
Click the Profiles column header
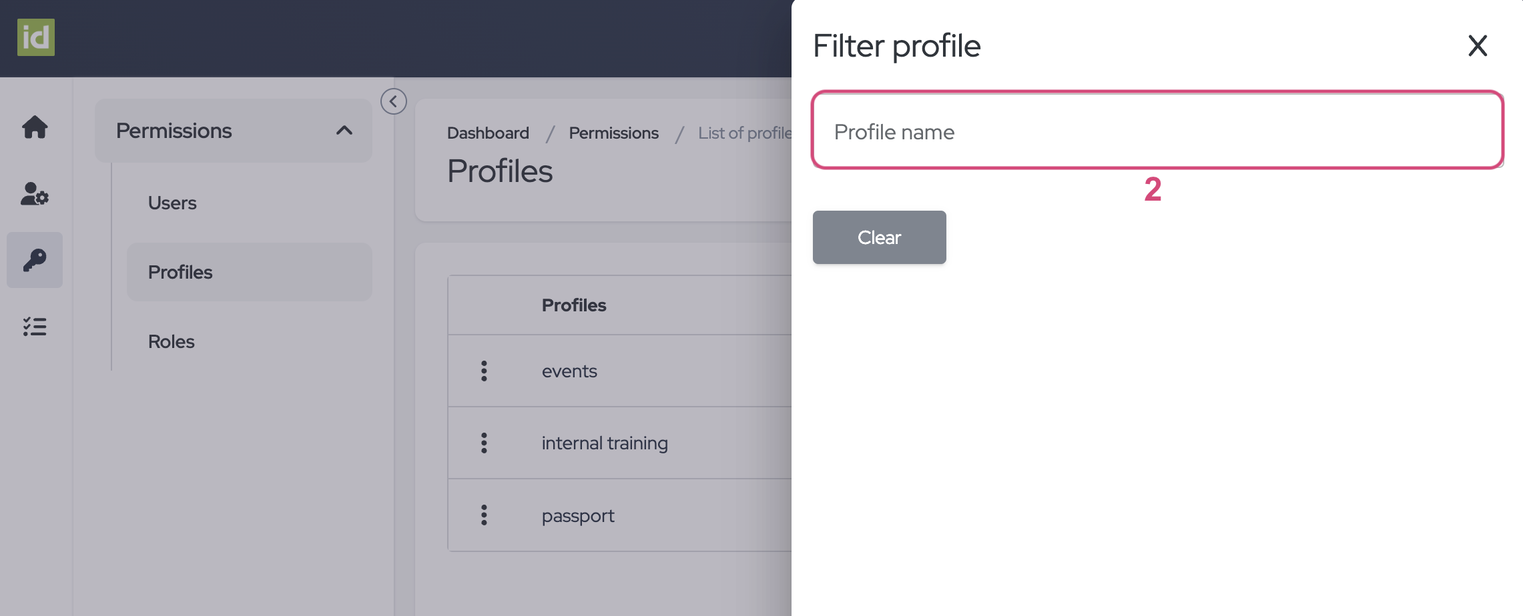click(x=573, y=305)
